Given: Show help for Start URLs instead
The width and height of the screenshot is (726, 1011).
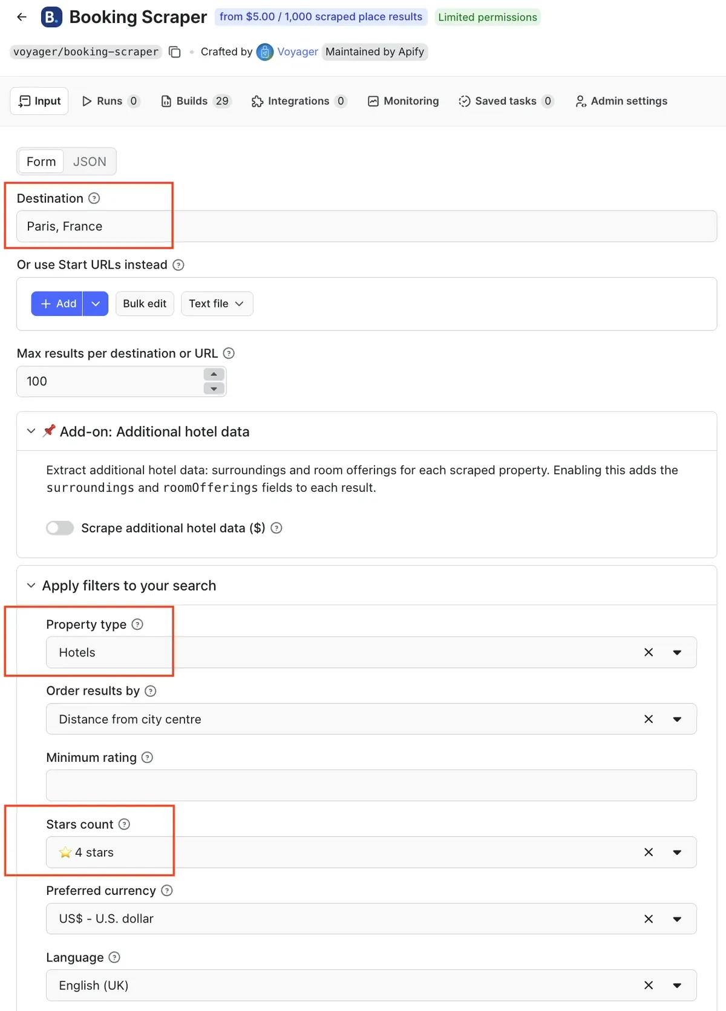Looking at the screenshot, I should (178, 265).
